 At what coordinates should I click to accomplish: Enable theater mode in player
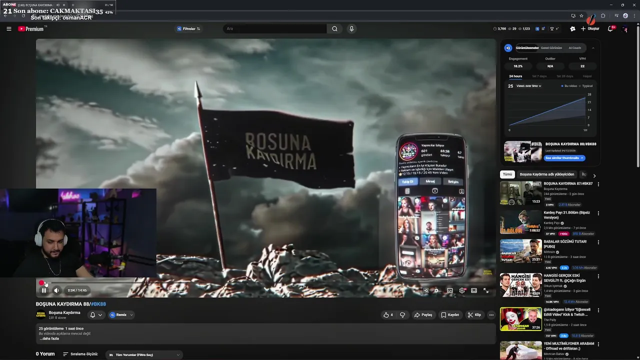(474, 290)
